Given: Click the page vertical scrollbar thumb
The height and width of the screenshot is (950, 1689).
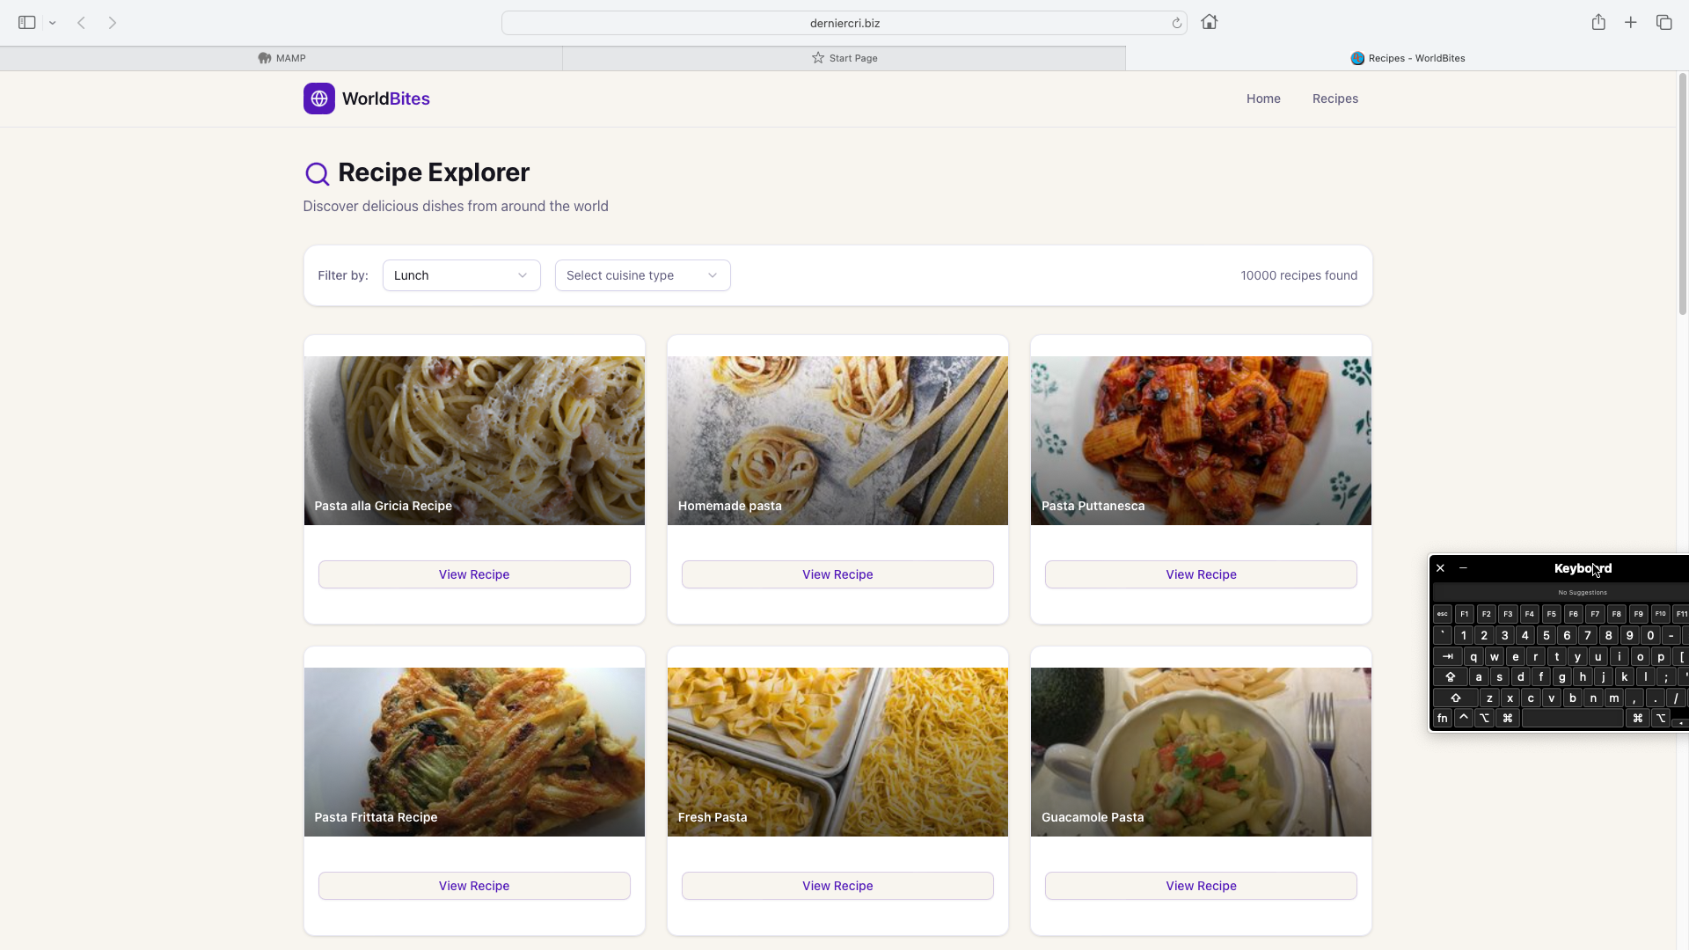Looking at the screenshot, I should coord(1683,194).
